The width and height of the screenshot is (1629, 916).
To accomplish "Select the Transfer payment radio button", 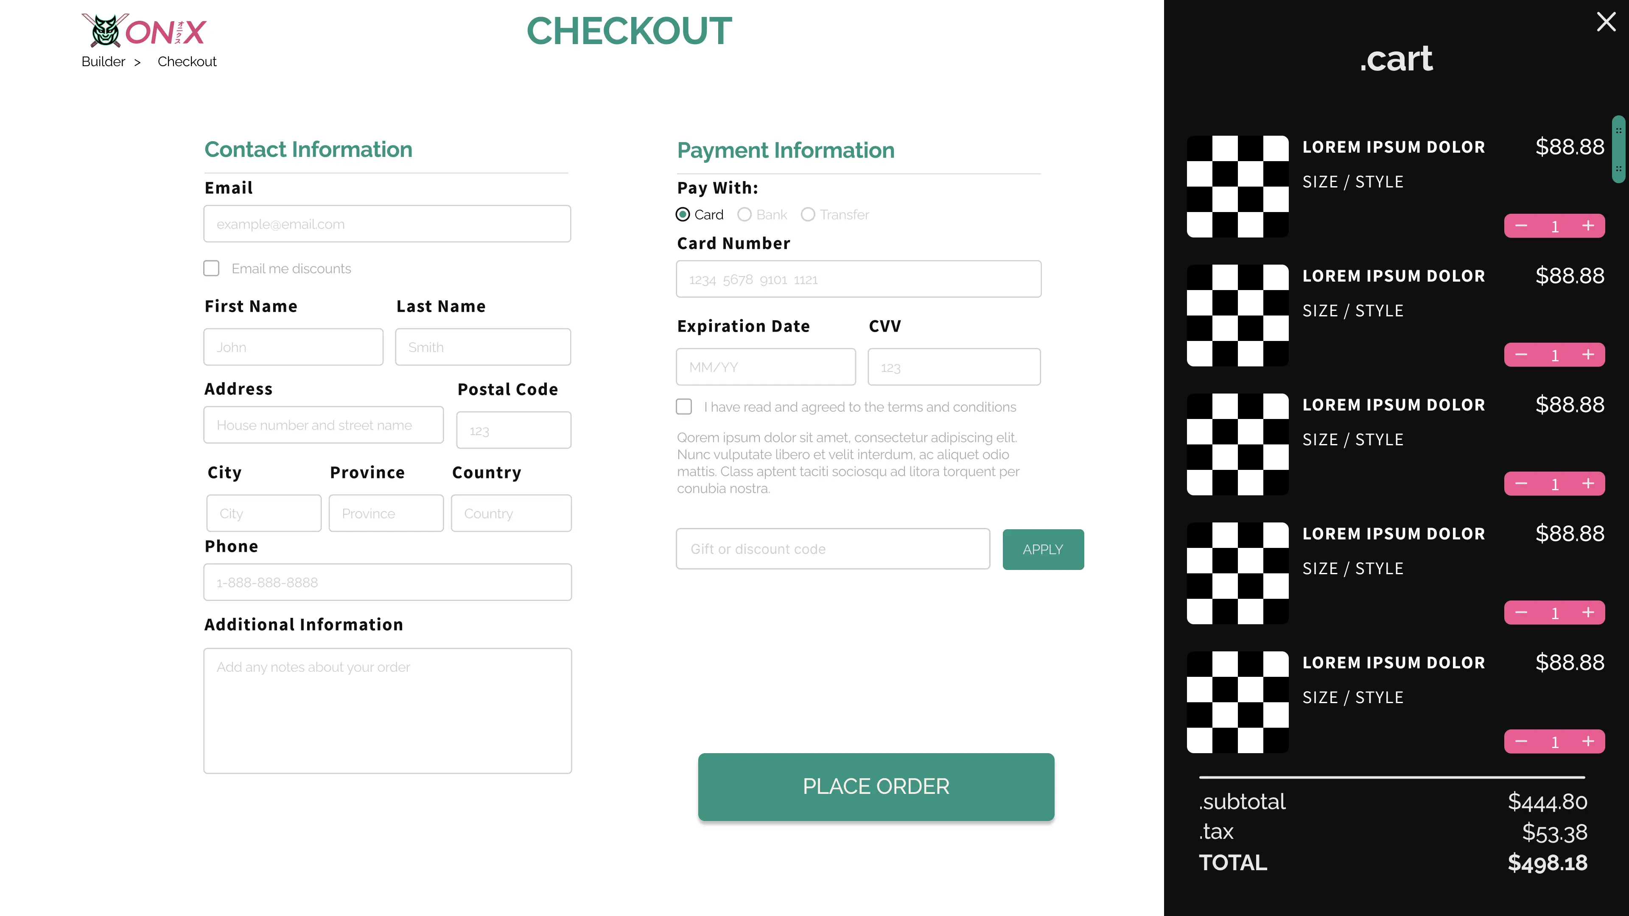I will pos(808,214).
